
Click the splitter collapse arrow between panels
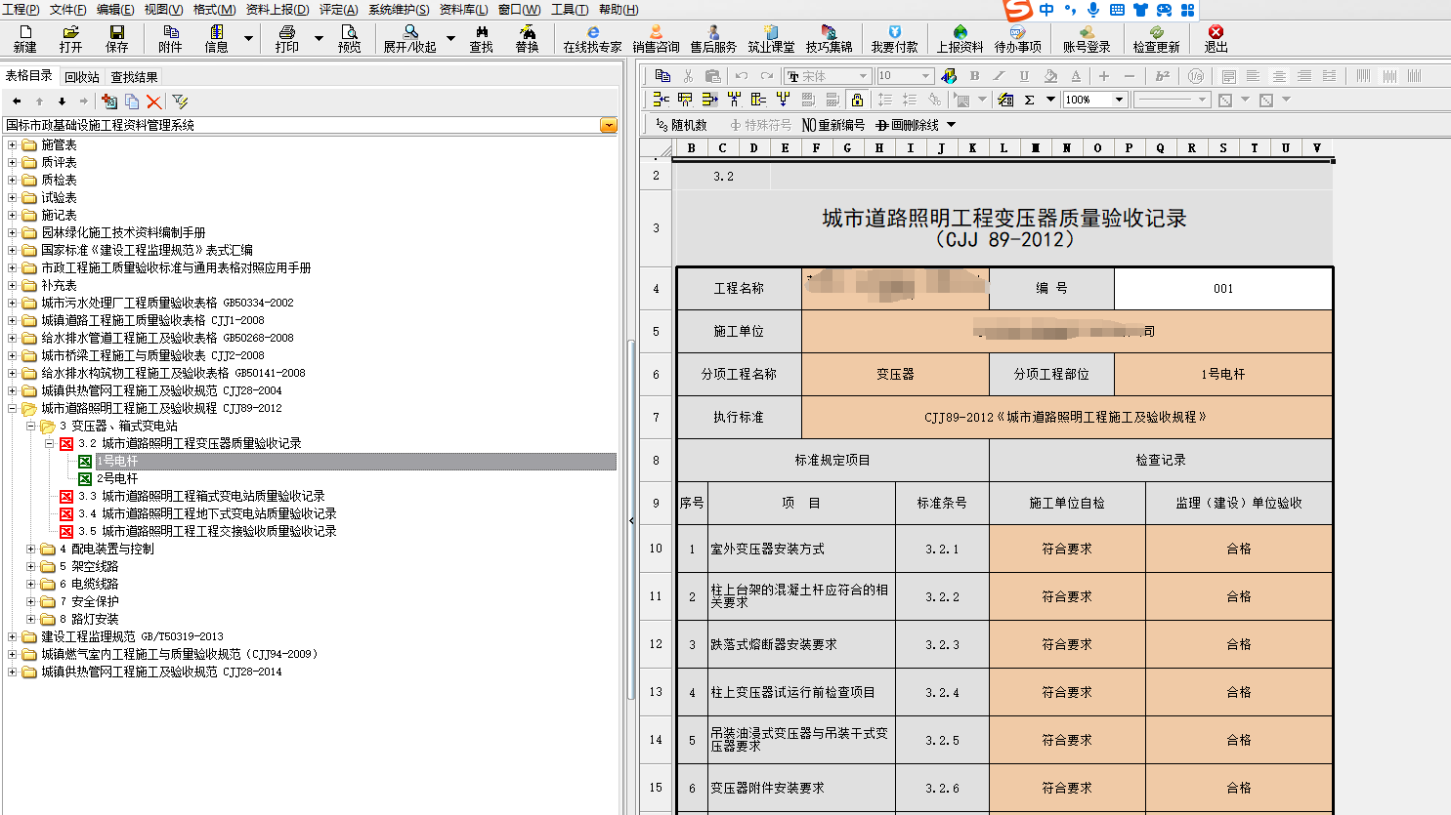coord(631,520)
